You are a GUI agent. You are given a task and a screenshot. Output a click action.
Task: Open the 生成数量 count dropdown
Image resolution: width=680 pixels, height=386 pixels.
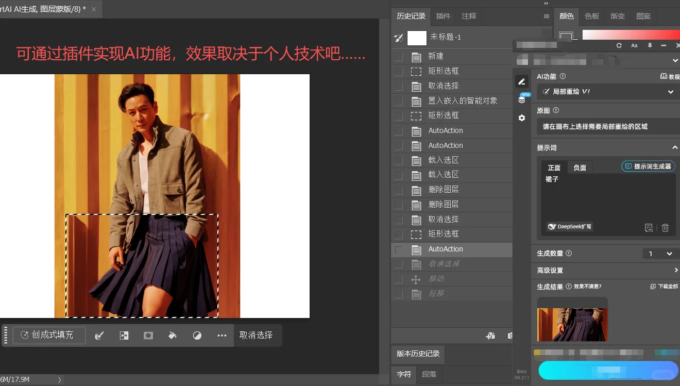click(x=660, y=253)
